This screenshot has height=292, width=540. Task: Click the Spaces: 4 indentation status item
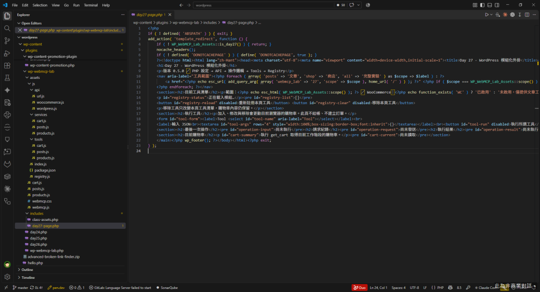pos(399,288)
